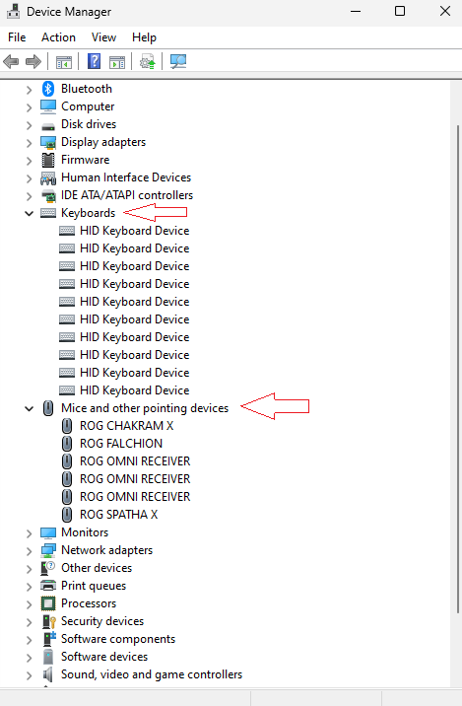The width and height of the screenshot is (462, 706).
Task: Click the Processors category icon
Action: pos(48,603)
